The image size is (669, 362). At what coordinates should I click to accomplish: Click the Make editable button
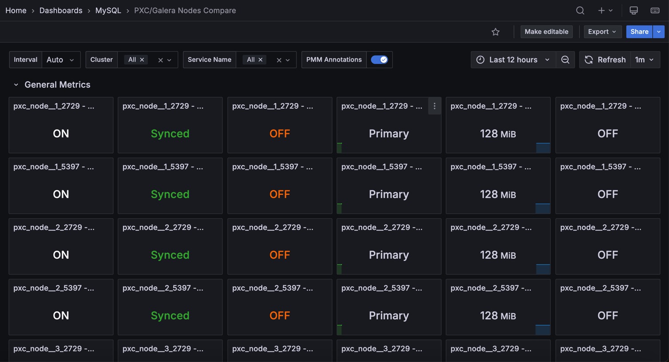pos(546,32)
